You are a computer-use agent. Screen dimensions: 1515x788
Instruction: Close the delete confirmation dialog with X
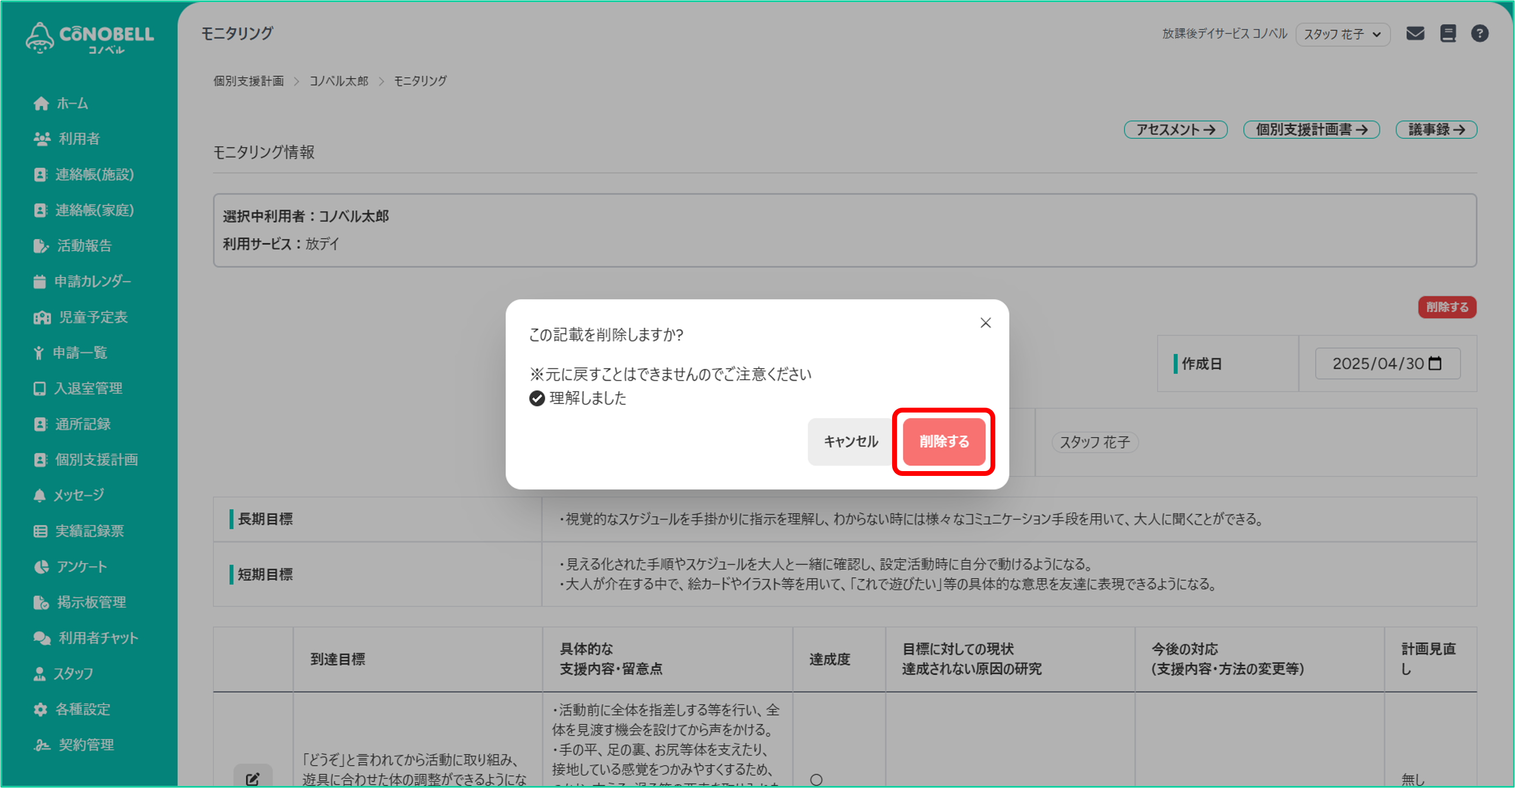point(986,323)
